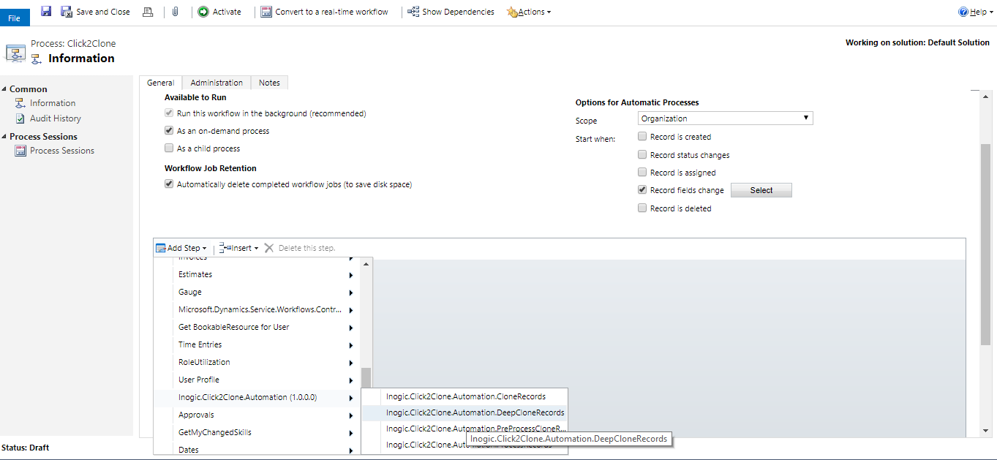Viewport: 997px width, 460px height.
Task: Activate the workflow process
Action: [219, 12]
